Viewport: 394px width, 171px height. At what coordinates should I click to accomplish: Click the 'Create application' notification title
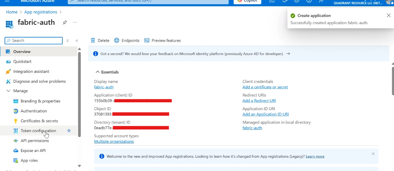314,16
